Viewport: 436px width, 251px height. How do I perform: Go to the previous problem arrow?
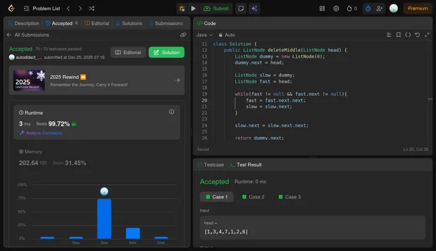(x=69, y=8)
